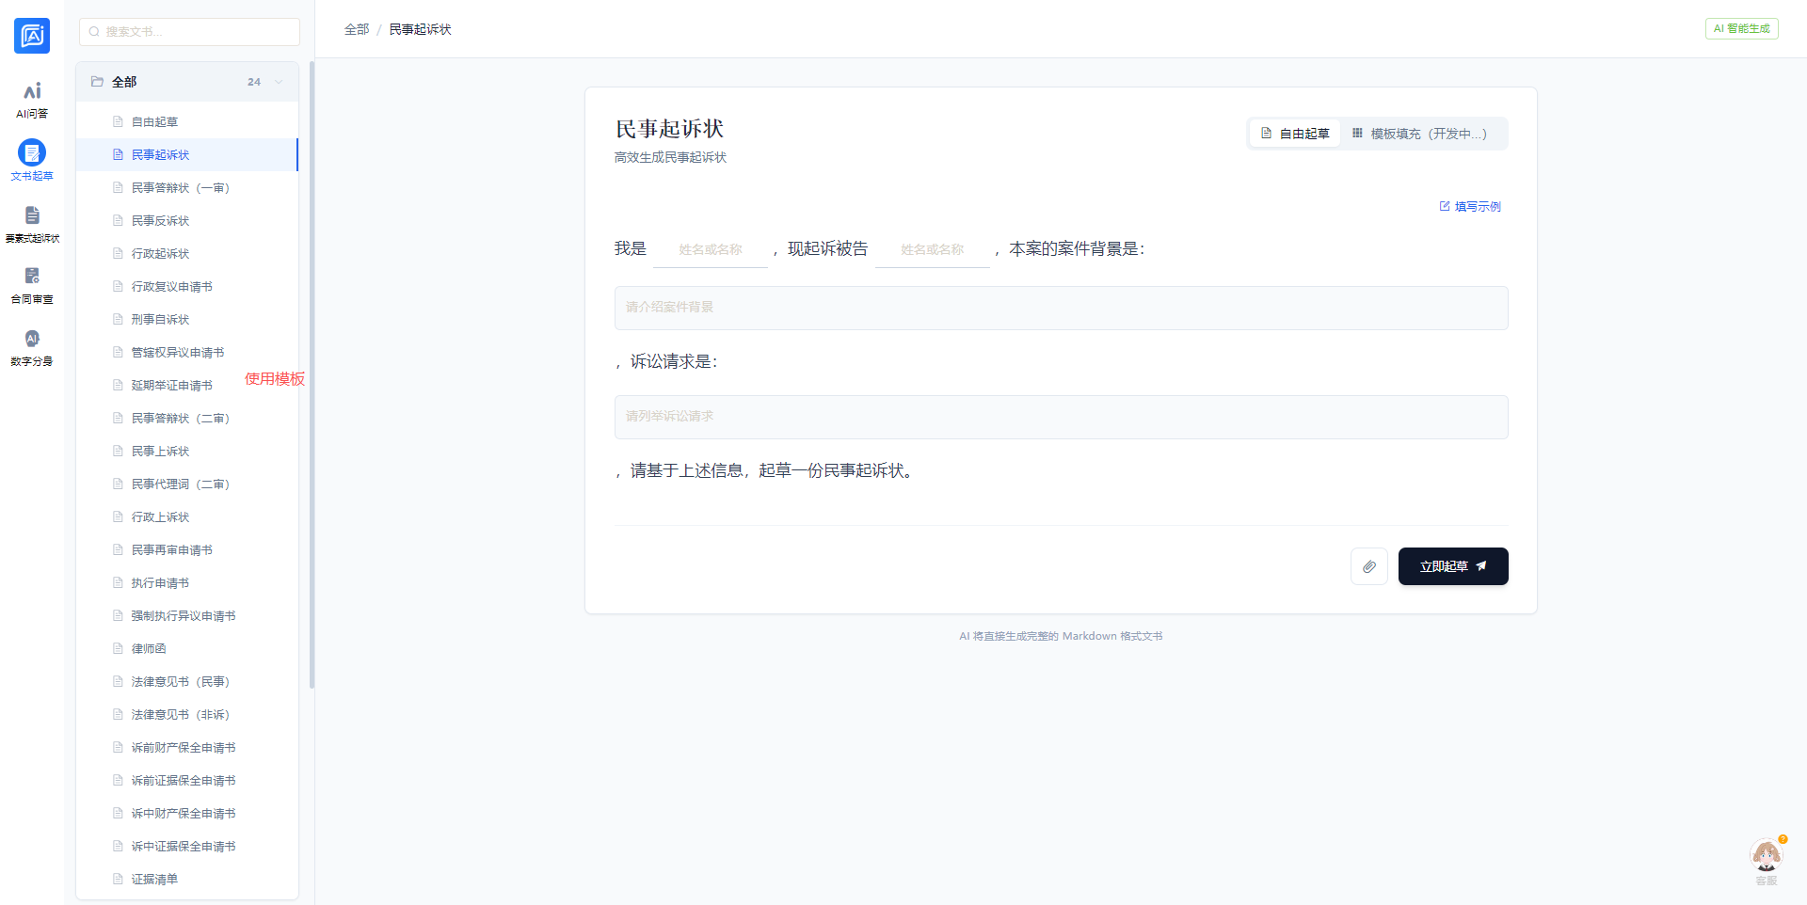This screenshot has height=905, width=1807.
Task: Click the AI 智能生成 button
Action: pos(1741,29)
